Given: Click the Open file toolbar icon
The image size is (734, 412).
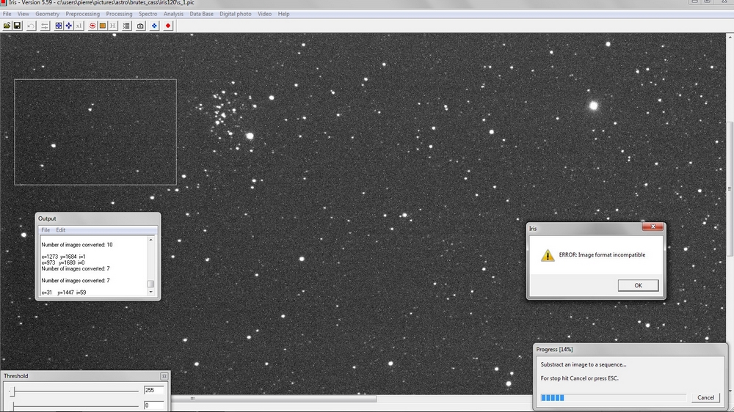Looking at the screenshot, I should [7, 26].
